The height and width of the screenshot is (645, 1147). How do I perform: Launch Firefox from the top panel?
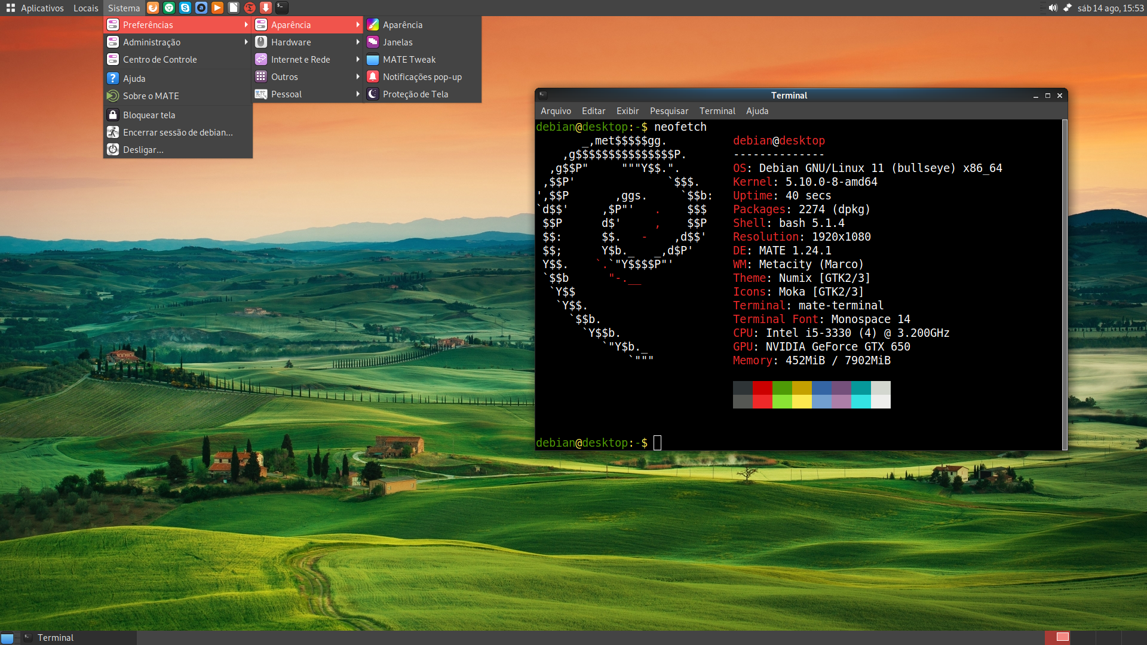pyautogui.click(x=153, y=8)
